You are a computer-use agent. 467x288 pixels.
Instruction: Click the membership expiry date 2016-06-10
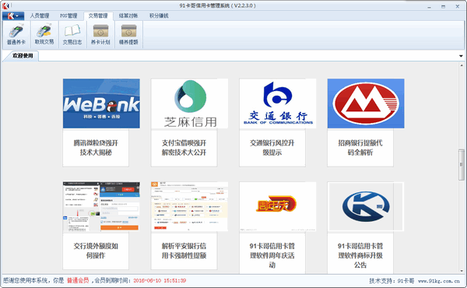pos(160,280)
